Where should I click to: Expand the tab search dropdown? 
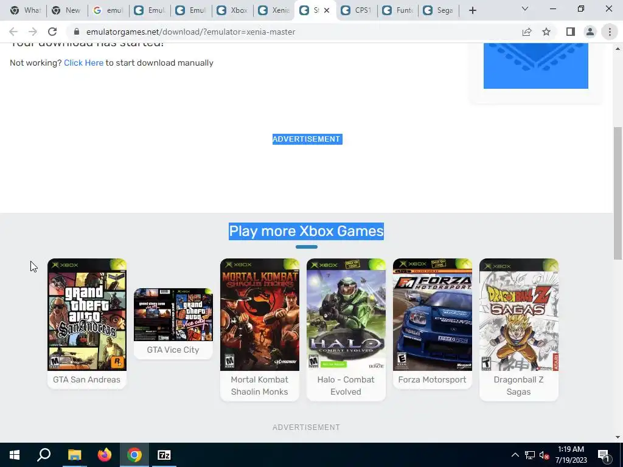pyautogui.click(x=525, y=9)
